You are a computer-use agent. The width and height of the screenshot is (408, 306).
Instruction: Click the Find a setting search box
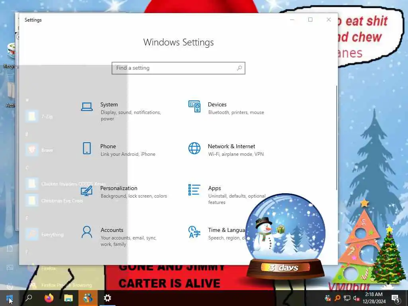tap(178, 68)
